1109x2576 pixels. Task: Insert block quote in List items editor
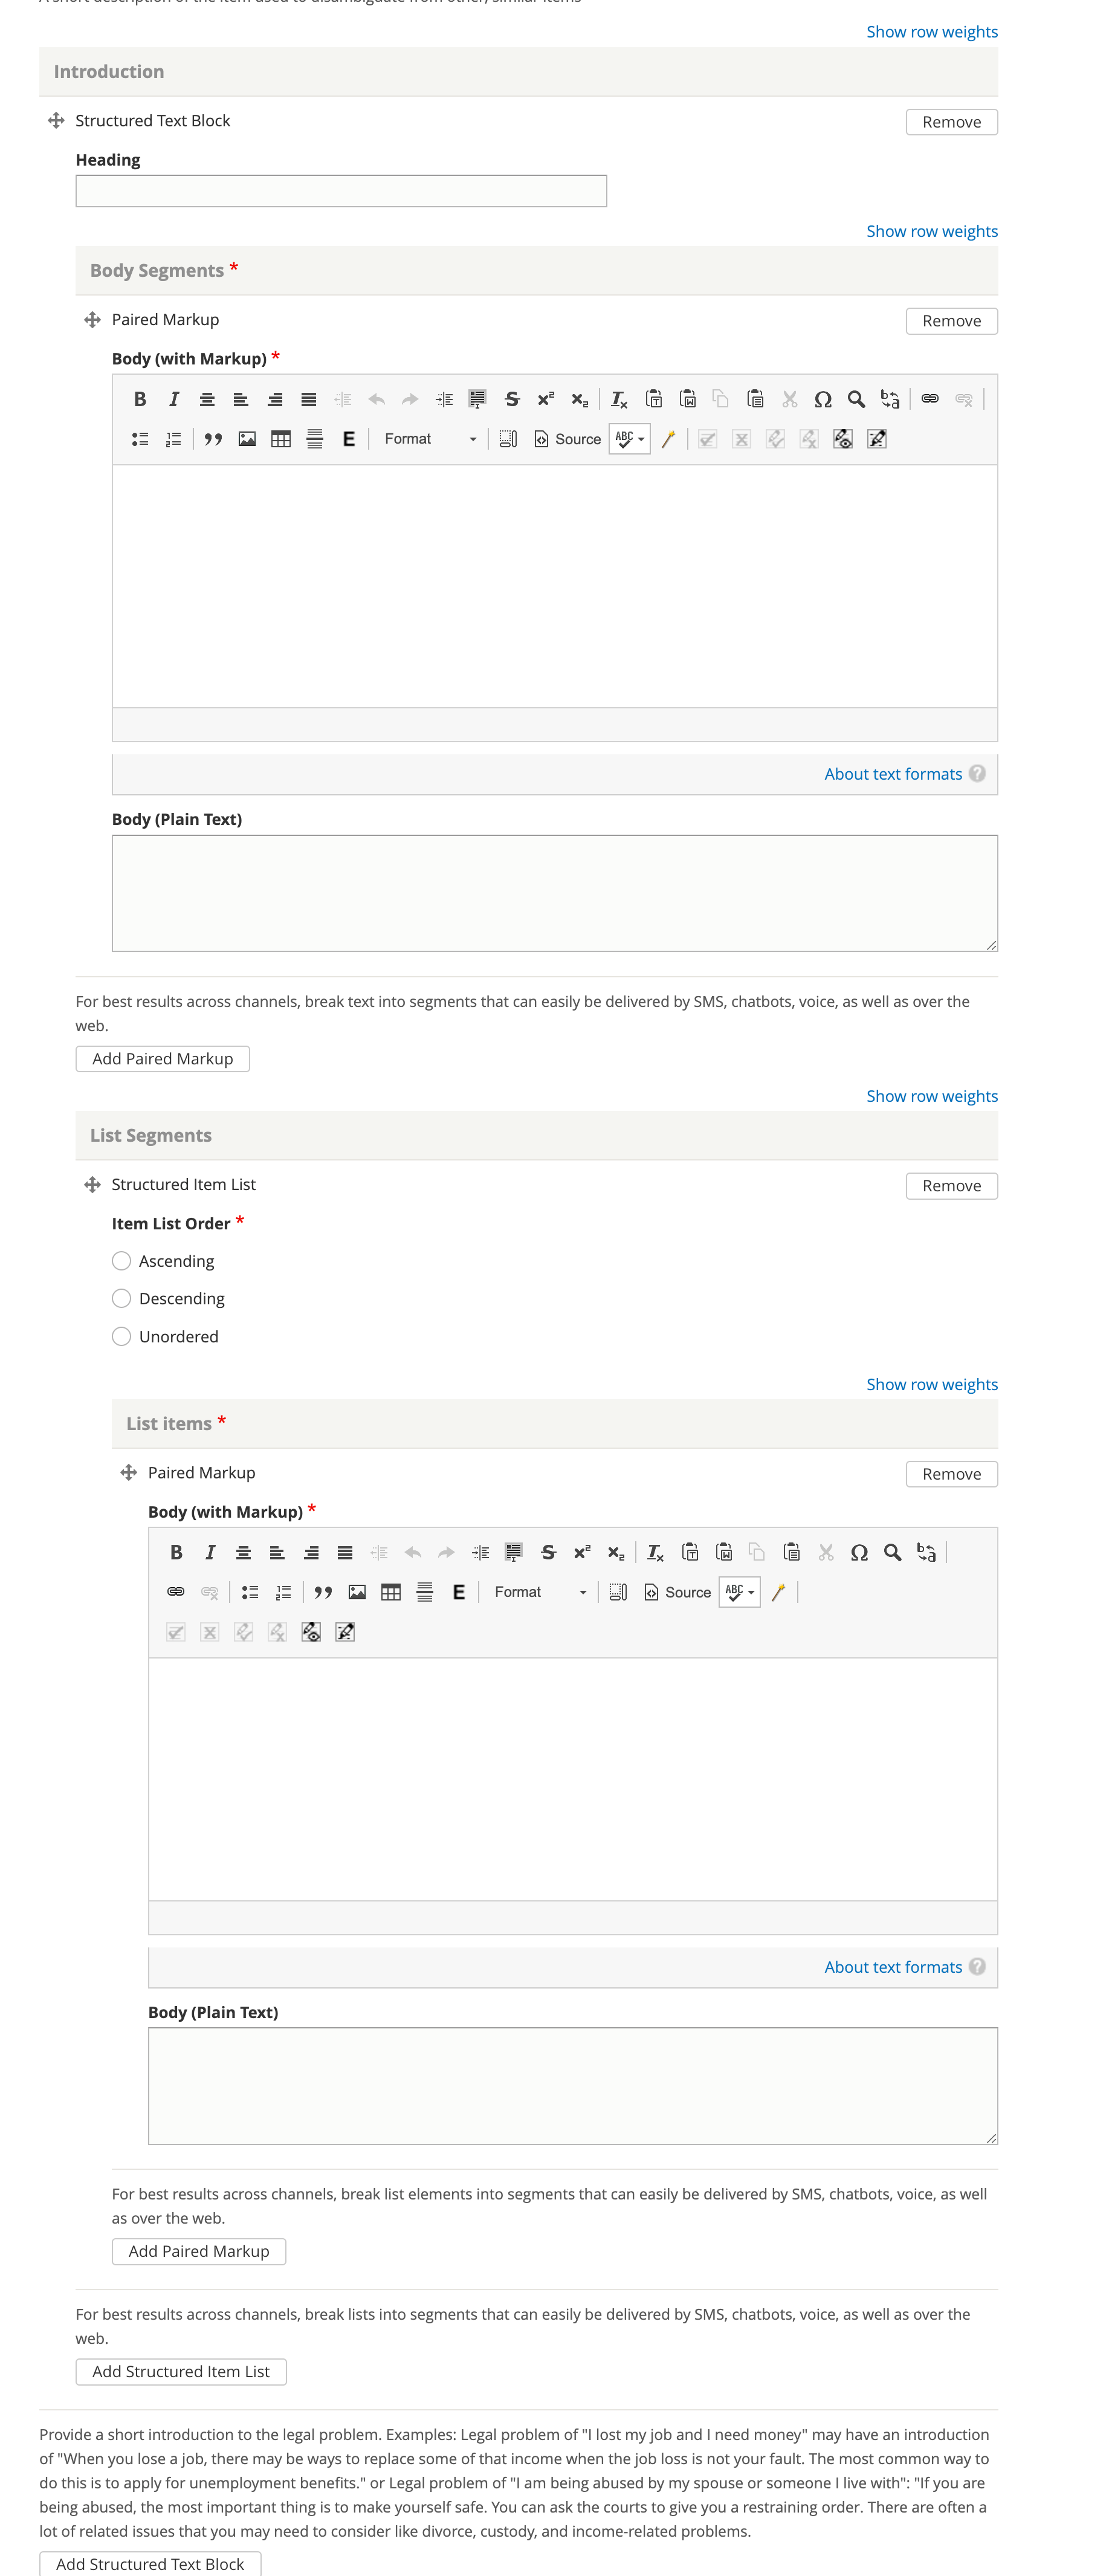coord(323,1592)
